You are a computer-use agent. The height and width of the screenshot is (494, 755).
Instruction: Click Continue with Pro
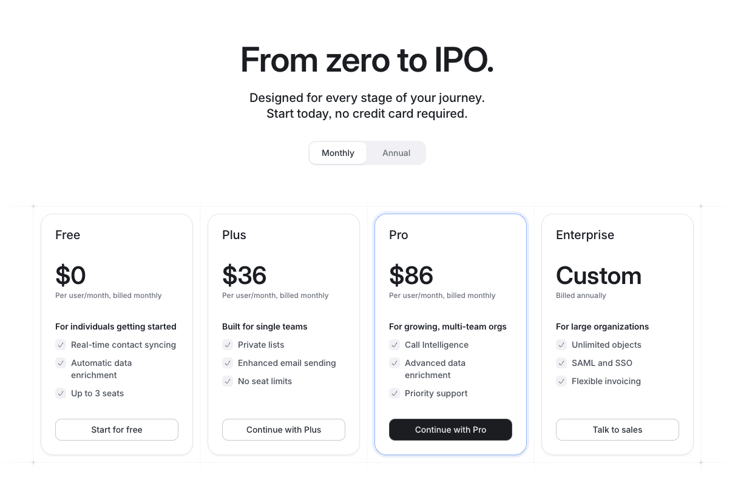[450, 429]
